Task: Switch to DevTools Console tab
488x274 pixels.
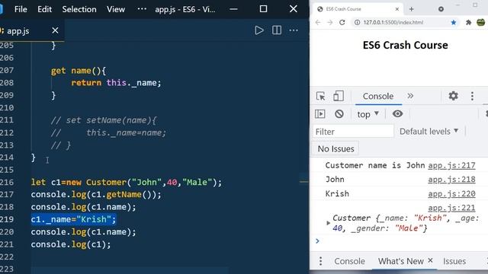Action: tap(378, 96)
